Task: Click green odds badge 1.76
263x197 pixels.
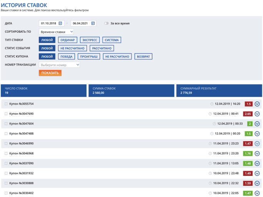Action: pos(248,154)
